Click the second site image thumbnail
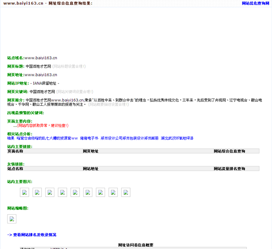Screen dimensions: 272x249 click(x=38, y=192)
